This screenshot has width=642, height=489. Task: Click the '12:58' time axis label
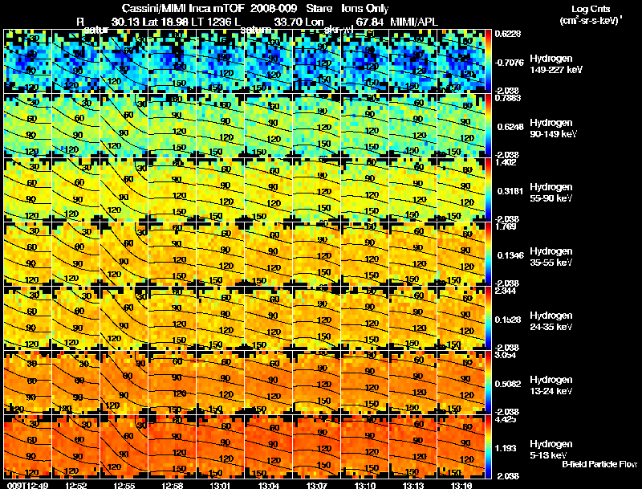click(x=173, y=485)
